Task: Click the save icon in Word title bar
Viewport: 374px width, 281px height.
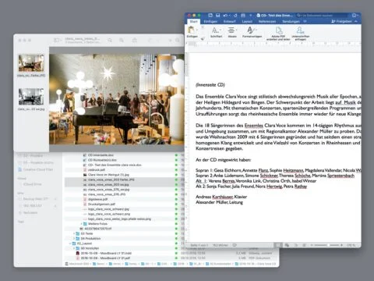Action: click(x=217, y=16)
